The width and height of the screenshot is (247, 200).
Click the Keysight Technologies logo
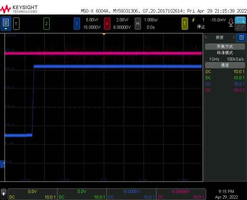pos(19,9)
